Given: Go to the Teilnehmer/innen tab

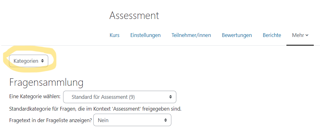Looking at the screenshot, I should pos(191,35).
